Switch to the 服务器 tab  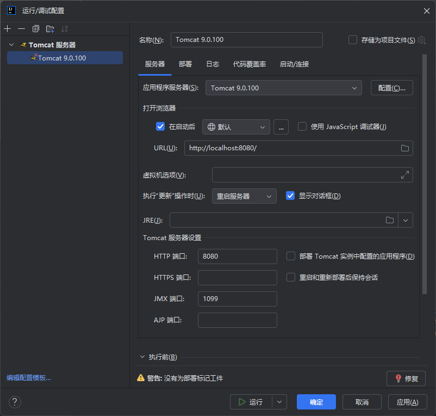click(155, 64)
